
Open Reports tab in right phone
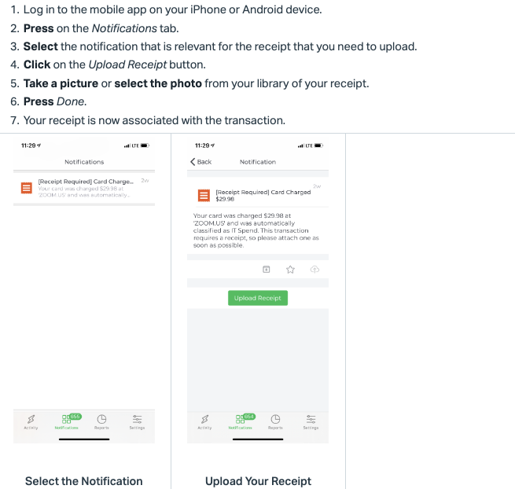(275, 422)
